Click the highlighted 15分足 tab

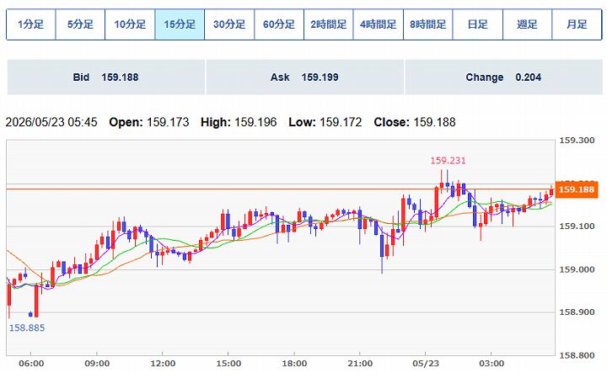[180, 24]
